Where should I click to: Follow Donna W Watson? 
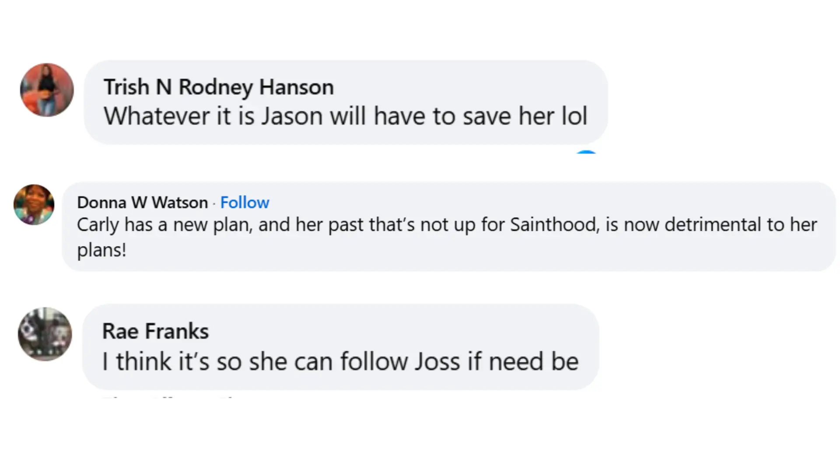coord(245,202)
